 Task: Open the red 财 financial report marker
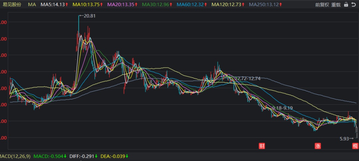(262, 146)
